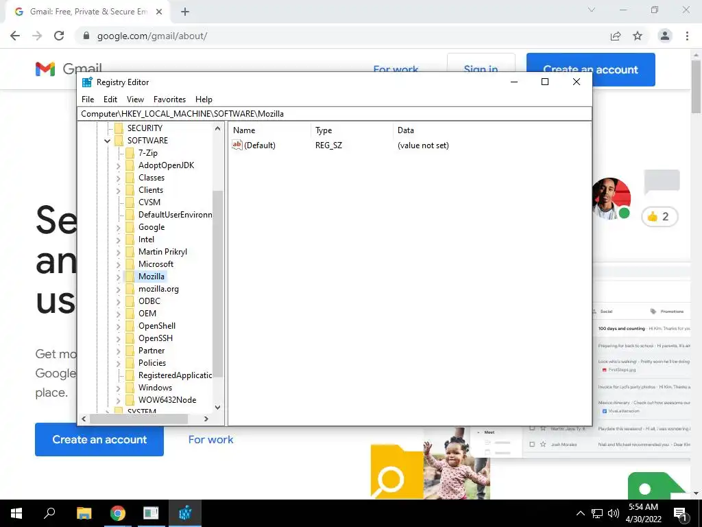The image size is (702, 527).
Task: Select the mozilla.org key
Action: click(x=158, y=289)
